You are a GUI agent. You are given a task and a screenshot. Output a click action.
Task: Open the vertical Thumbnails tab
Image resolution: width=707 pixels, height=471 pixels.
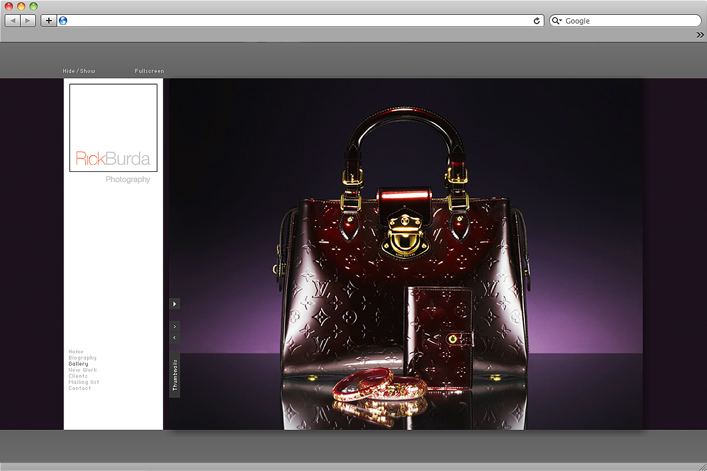[x=175, y=375]
